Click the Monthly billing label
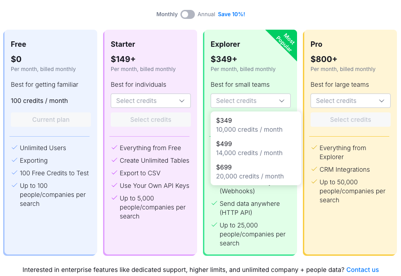401x276 pixels. click(167, 14)
